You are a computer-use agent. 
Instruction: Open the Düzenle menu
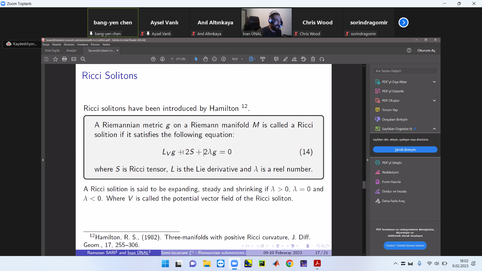[56, 44]
